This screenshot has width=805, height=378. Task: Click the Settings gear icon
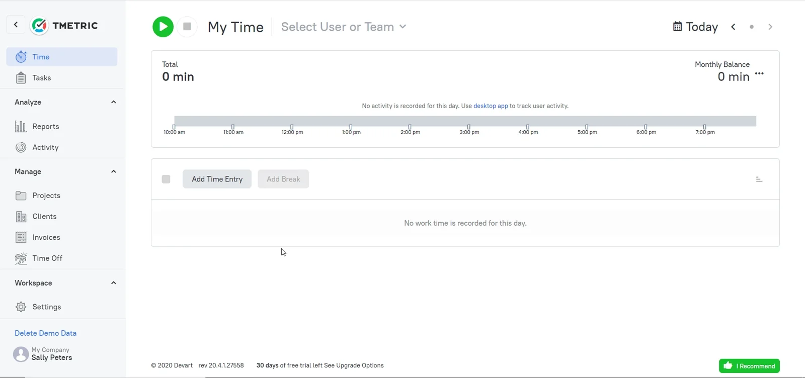pos(21,307)
